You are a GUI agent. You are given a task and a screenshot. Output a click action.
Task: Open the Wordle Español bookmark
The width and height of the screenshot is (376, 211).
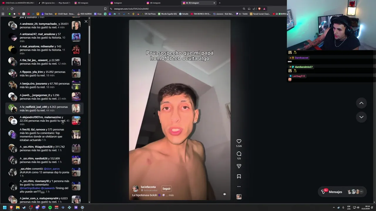click(167, 14)
